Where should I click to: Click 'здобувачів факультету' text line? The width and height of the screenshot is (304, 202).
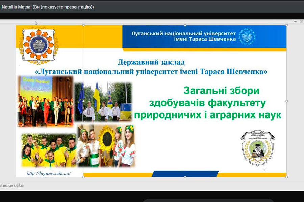pos(207,103)
